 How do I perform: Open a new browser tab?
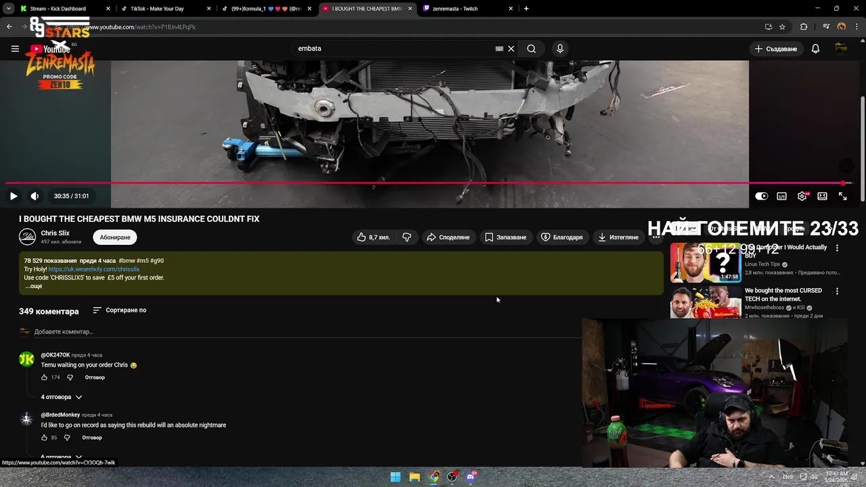(x=526, y=9)
